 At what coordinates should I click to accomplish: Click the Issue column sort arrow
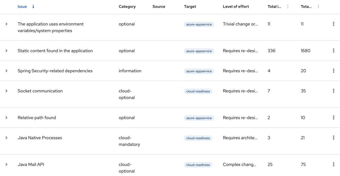33,6
